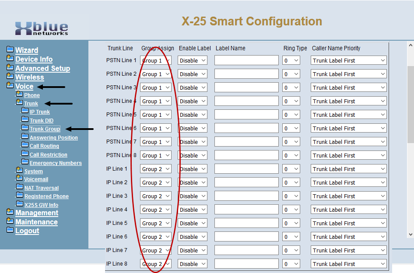Screen dimensions: 414x273
Task: Expand the System folder icon
Action: coord(19,170)
